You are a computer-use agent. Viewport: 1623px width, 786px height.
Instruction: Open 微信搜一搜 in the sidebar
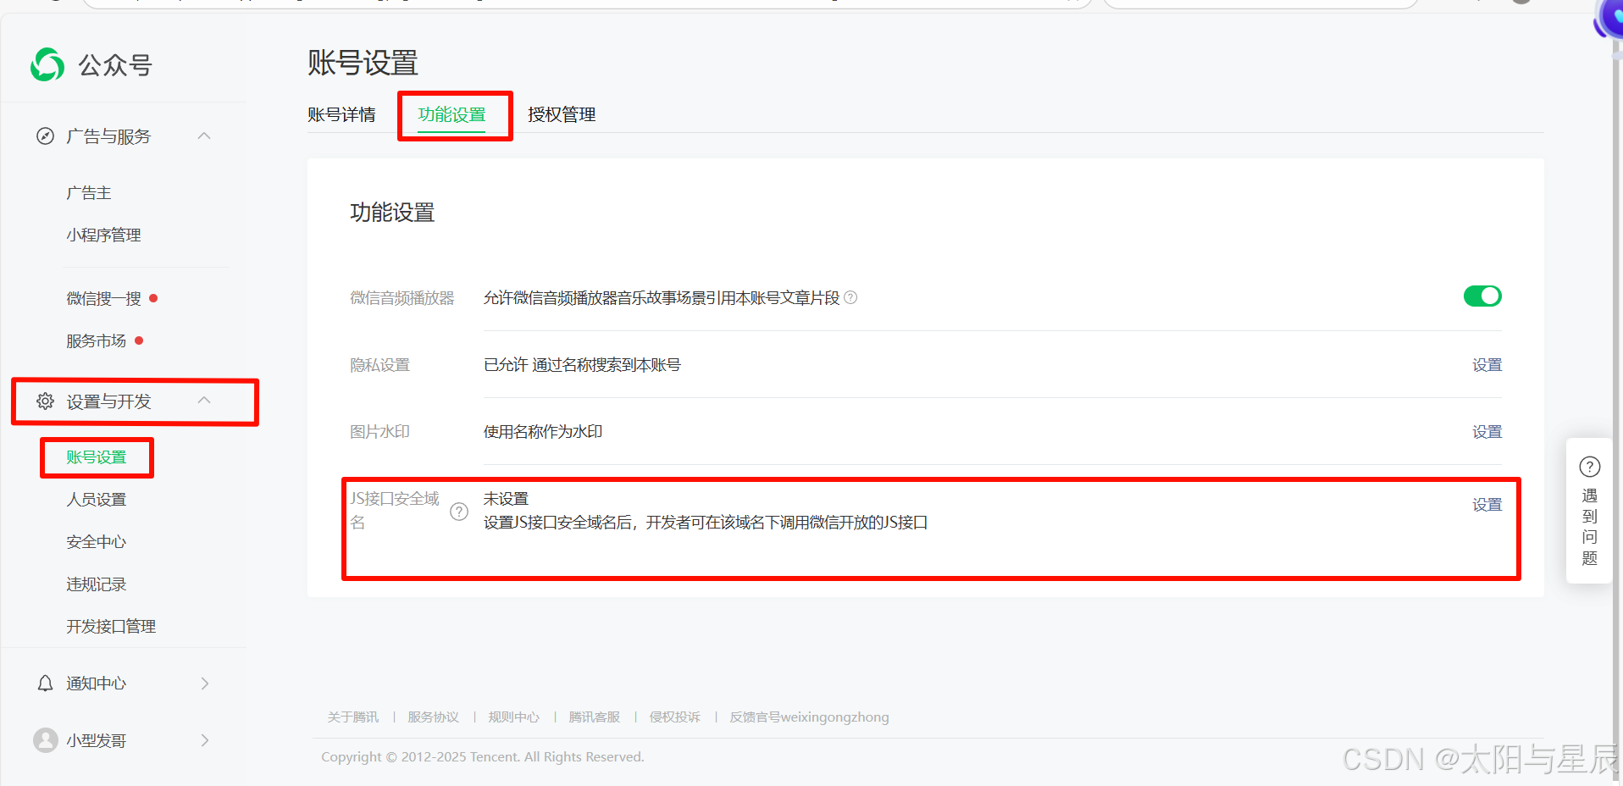point(103,299)
